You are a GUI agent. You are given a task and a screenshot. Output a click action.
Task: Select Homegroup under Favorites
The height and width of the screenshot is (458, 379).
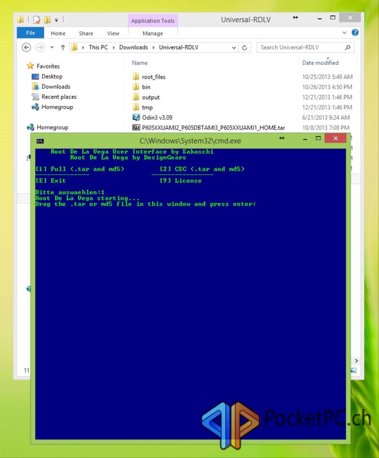click(x=57, y=107)
